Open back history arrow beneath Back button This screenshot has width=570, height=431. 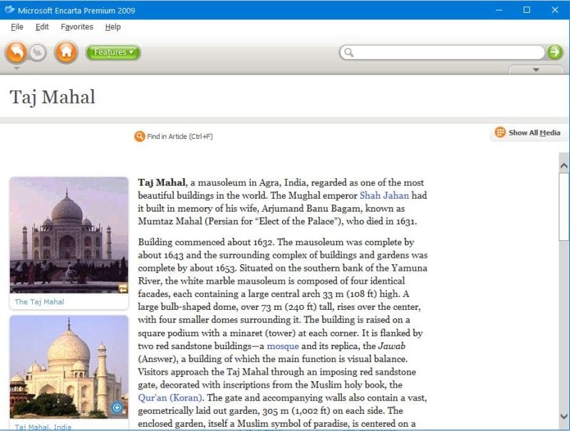(16, 68)
